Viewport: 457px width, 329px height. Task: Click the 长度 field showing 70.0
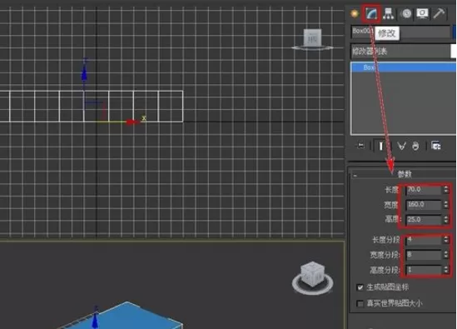tap(424, 190)
